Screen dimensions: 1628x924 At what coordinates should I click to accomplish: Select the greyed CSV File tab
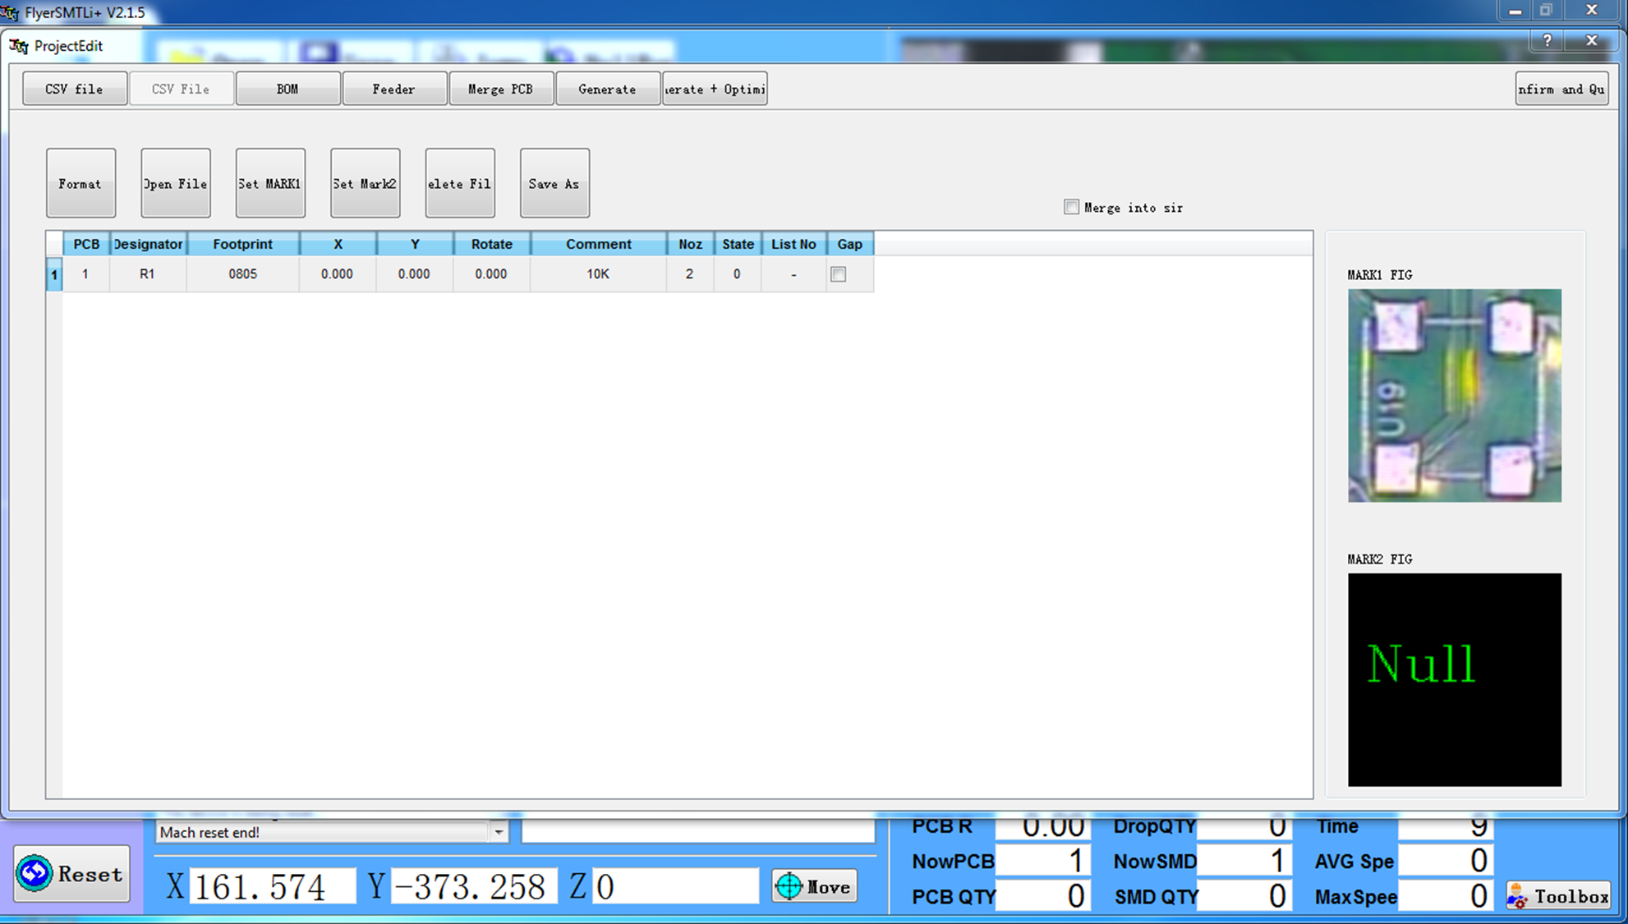coord(181,89)
